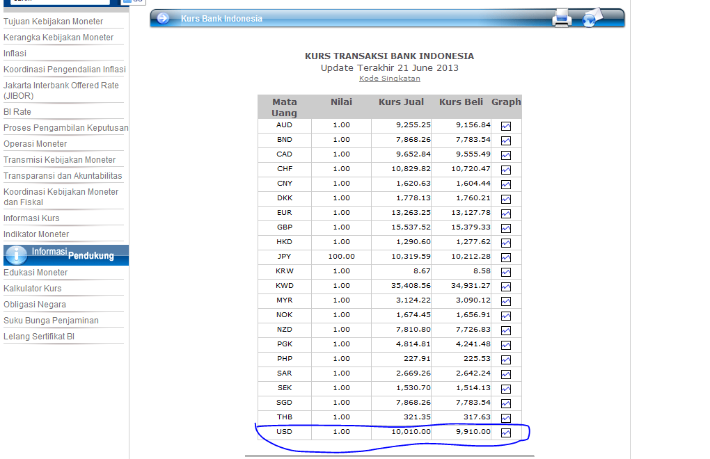Open the THB row graph icon

click(506, 418)
